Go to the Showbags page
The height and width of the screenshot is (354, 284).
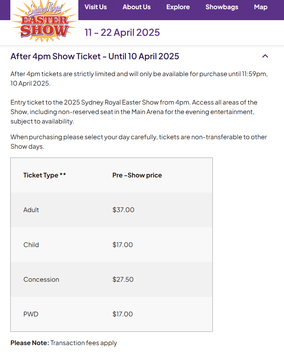point(222,7)
